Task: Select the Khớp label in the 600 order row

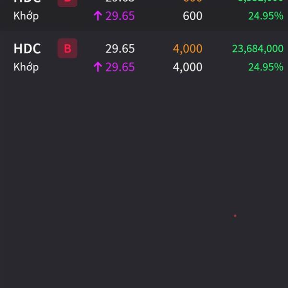Action: pyautogui.click(x=26, y=16)
